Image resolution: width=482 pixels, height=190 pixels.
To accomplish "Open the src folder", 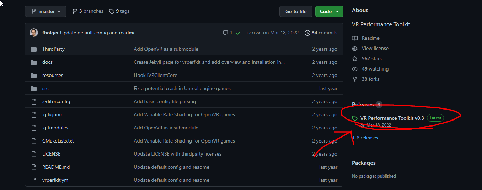I will click(x=45, y=88).
